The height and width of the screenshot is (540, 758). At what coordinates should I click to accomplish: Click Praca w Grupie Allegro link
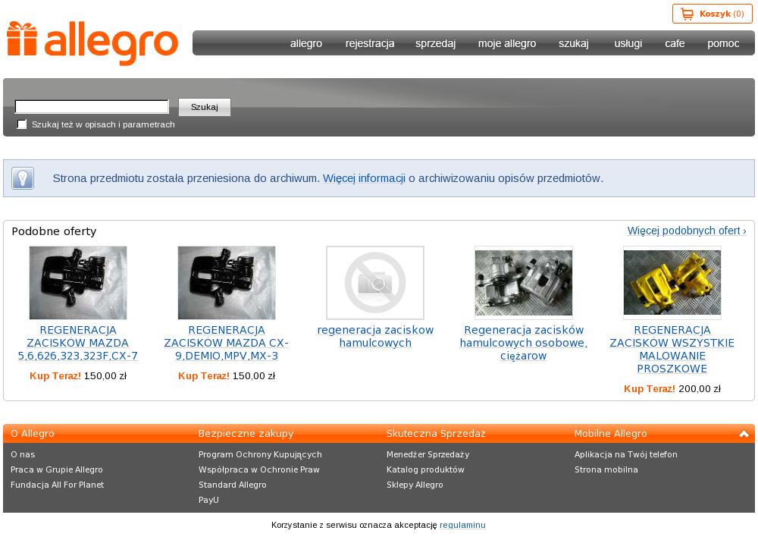click(57, 469)
